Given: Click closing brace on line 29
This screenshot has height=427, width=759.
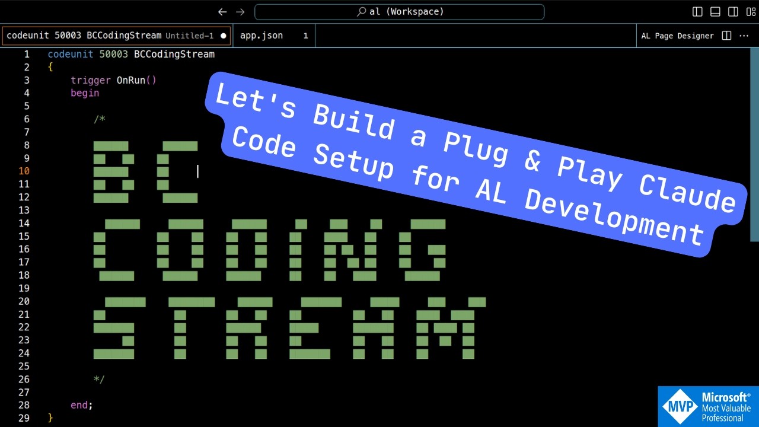Looking at the screenshot, I should click(50, 418).
